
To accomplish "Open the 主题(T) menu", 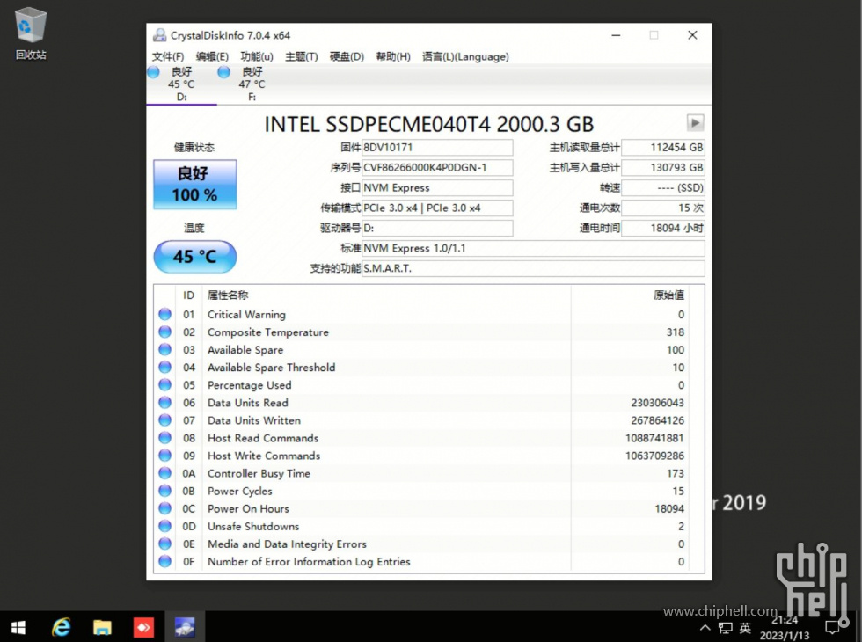I will (x=301, y=56).
